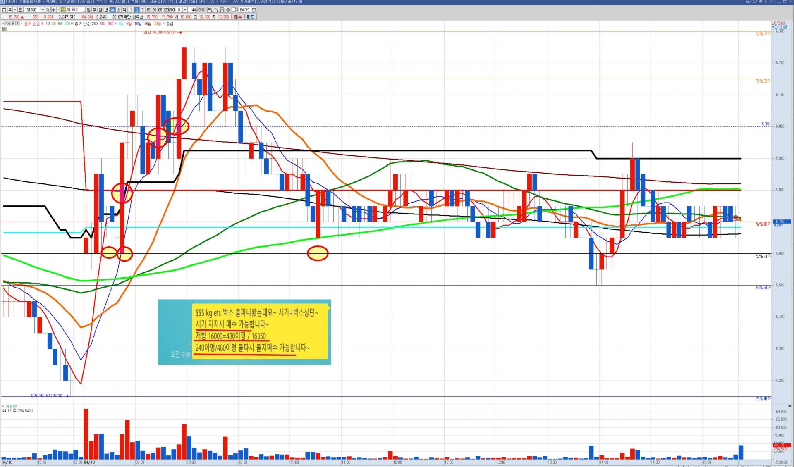
Task: Click the speaker sound icon in toolbar
Action: [54, 10]
